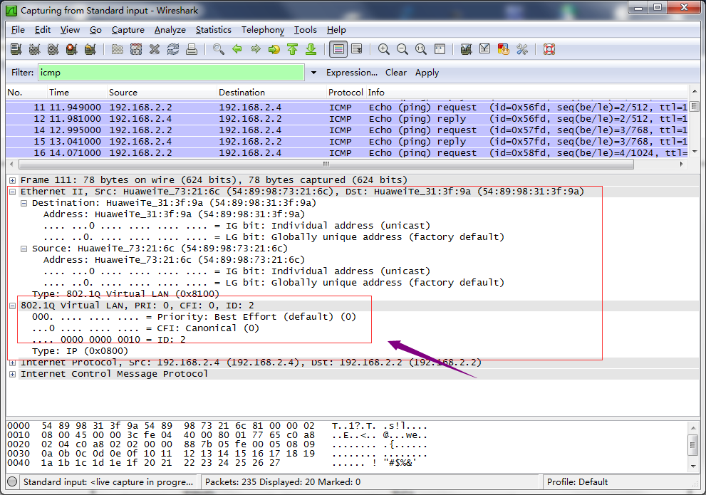Select the Priority Best Effort line
Image resolution: width=706 pixels, height=495 pixels.
tap(194, 317)
